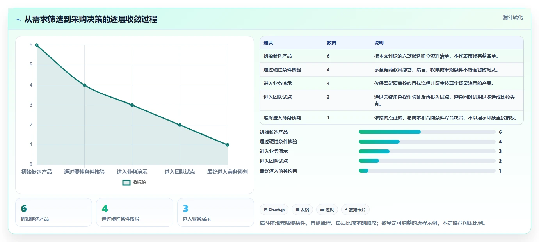
Task: Click data value 2 in table row 进入团队试点
Action: click(328, 97)
